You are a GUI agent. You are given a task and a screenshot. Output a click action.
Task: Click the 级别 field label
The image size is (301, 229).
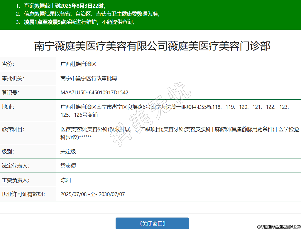point(8,152)
